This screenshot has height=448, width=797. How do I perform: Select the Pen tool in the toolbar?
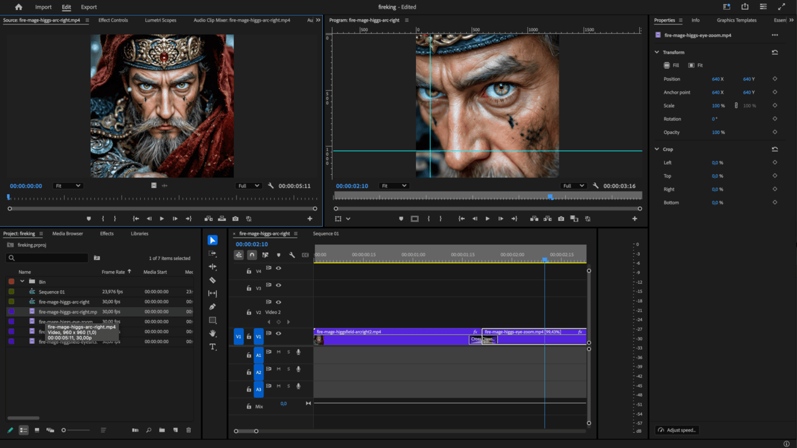[x=213, y=307]
